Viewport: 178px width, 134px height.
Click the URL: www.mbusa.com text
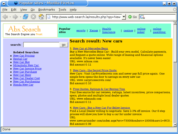84,61
